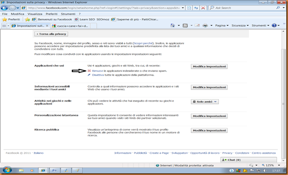Viewport: 288px width, 175px height.
Task: Expand the address bar URL history dropdown
Action: tap(183, 8)
